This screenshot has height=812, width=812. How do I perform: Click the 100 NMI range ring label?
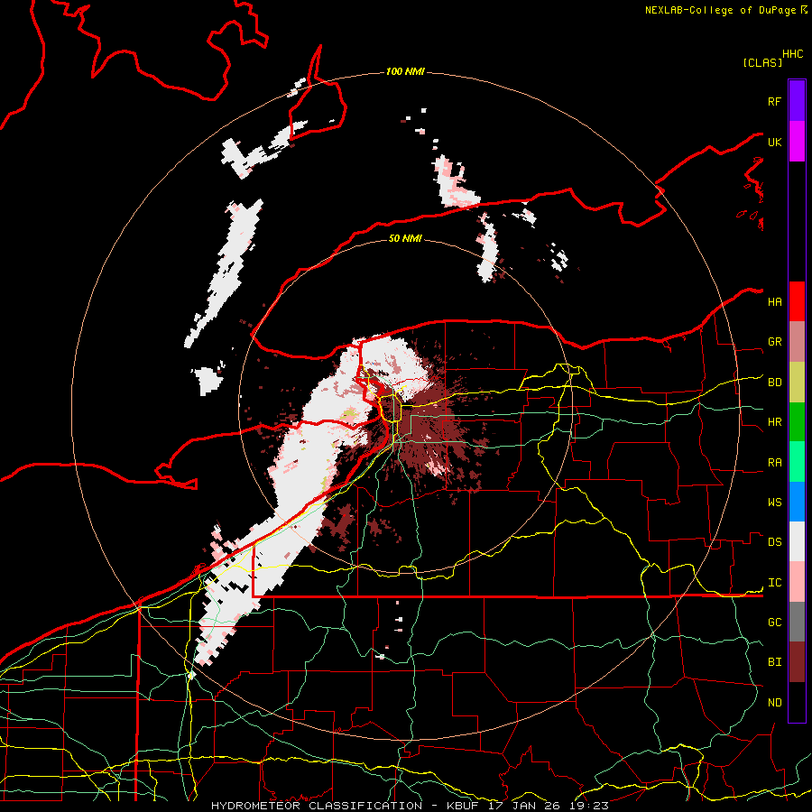(405, 71)
